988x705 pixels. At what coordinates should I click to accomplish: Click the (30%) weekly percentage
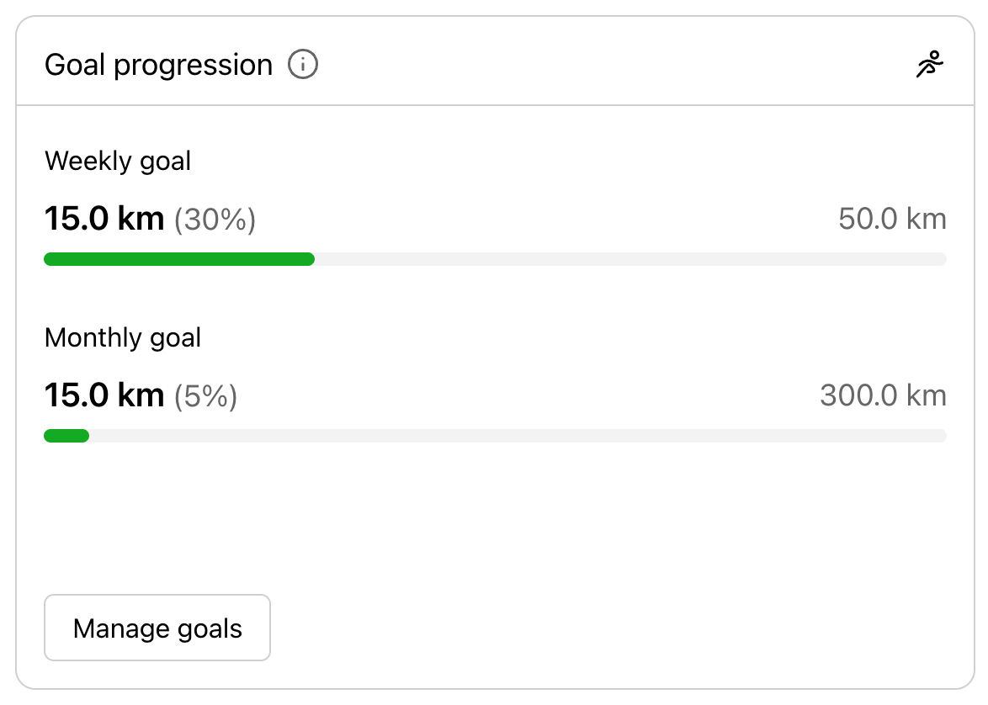click(215, 220)
